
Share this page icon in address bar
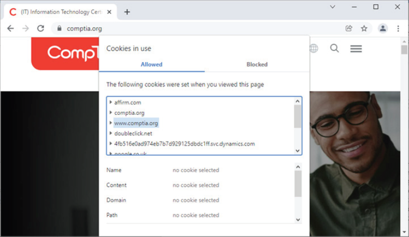tap(349, 28)
